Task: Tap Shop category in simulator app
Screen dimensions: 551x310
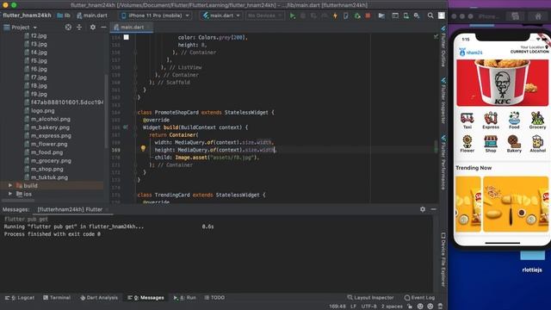Action: [x=491, y=144]
